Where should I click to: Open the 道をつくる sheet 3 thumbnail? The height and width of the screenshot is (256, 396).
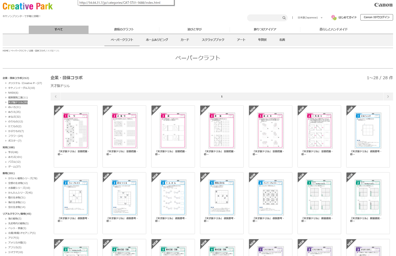[x=124, y=197]
